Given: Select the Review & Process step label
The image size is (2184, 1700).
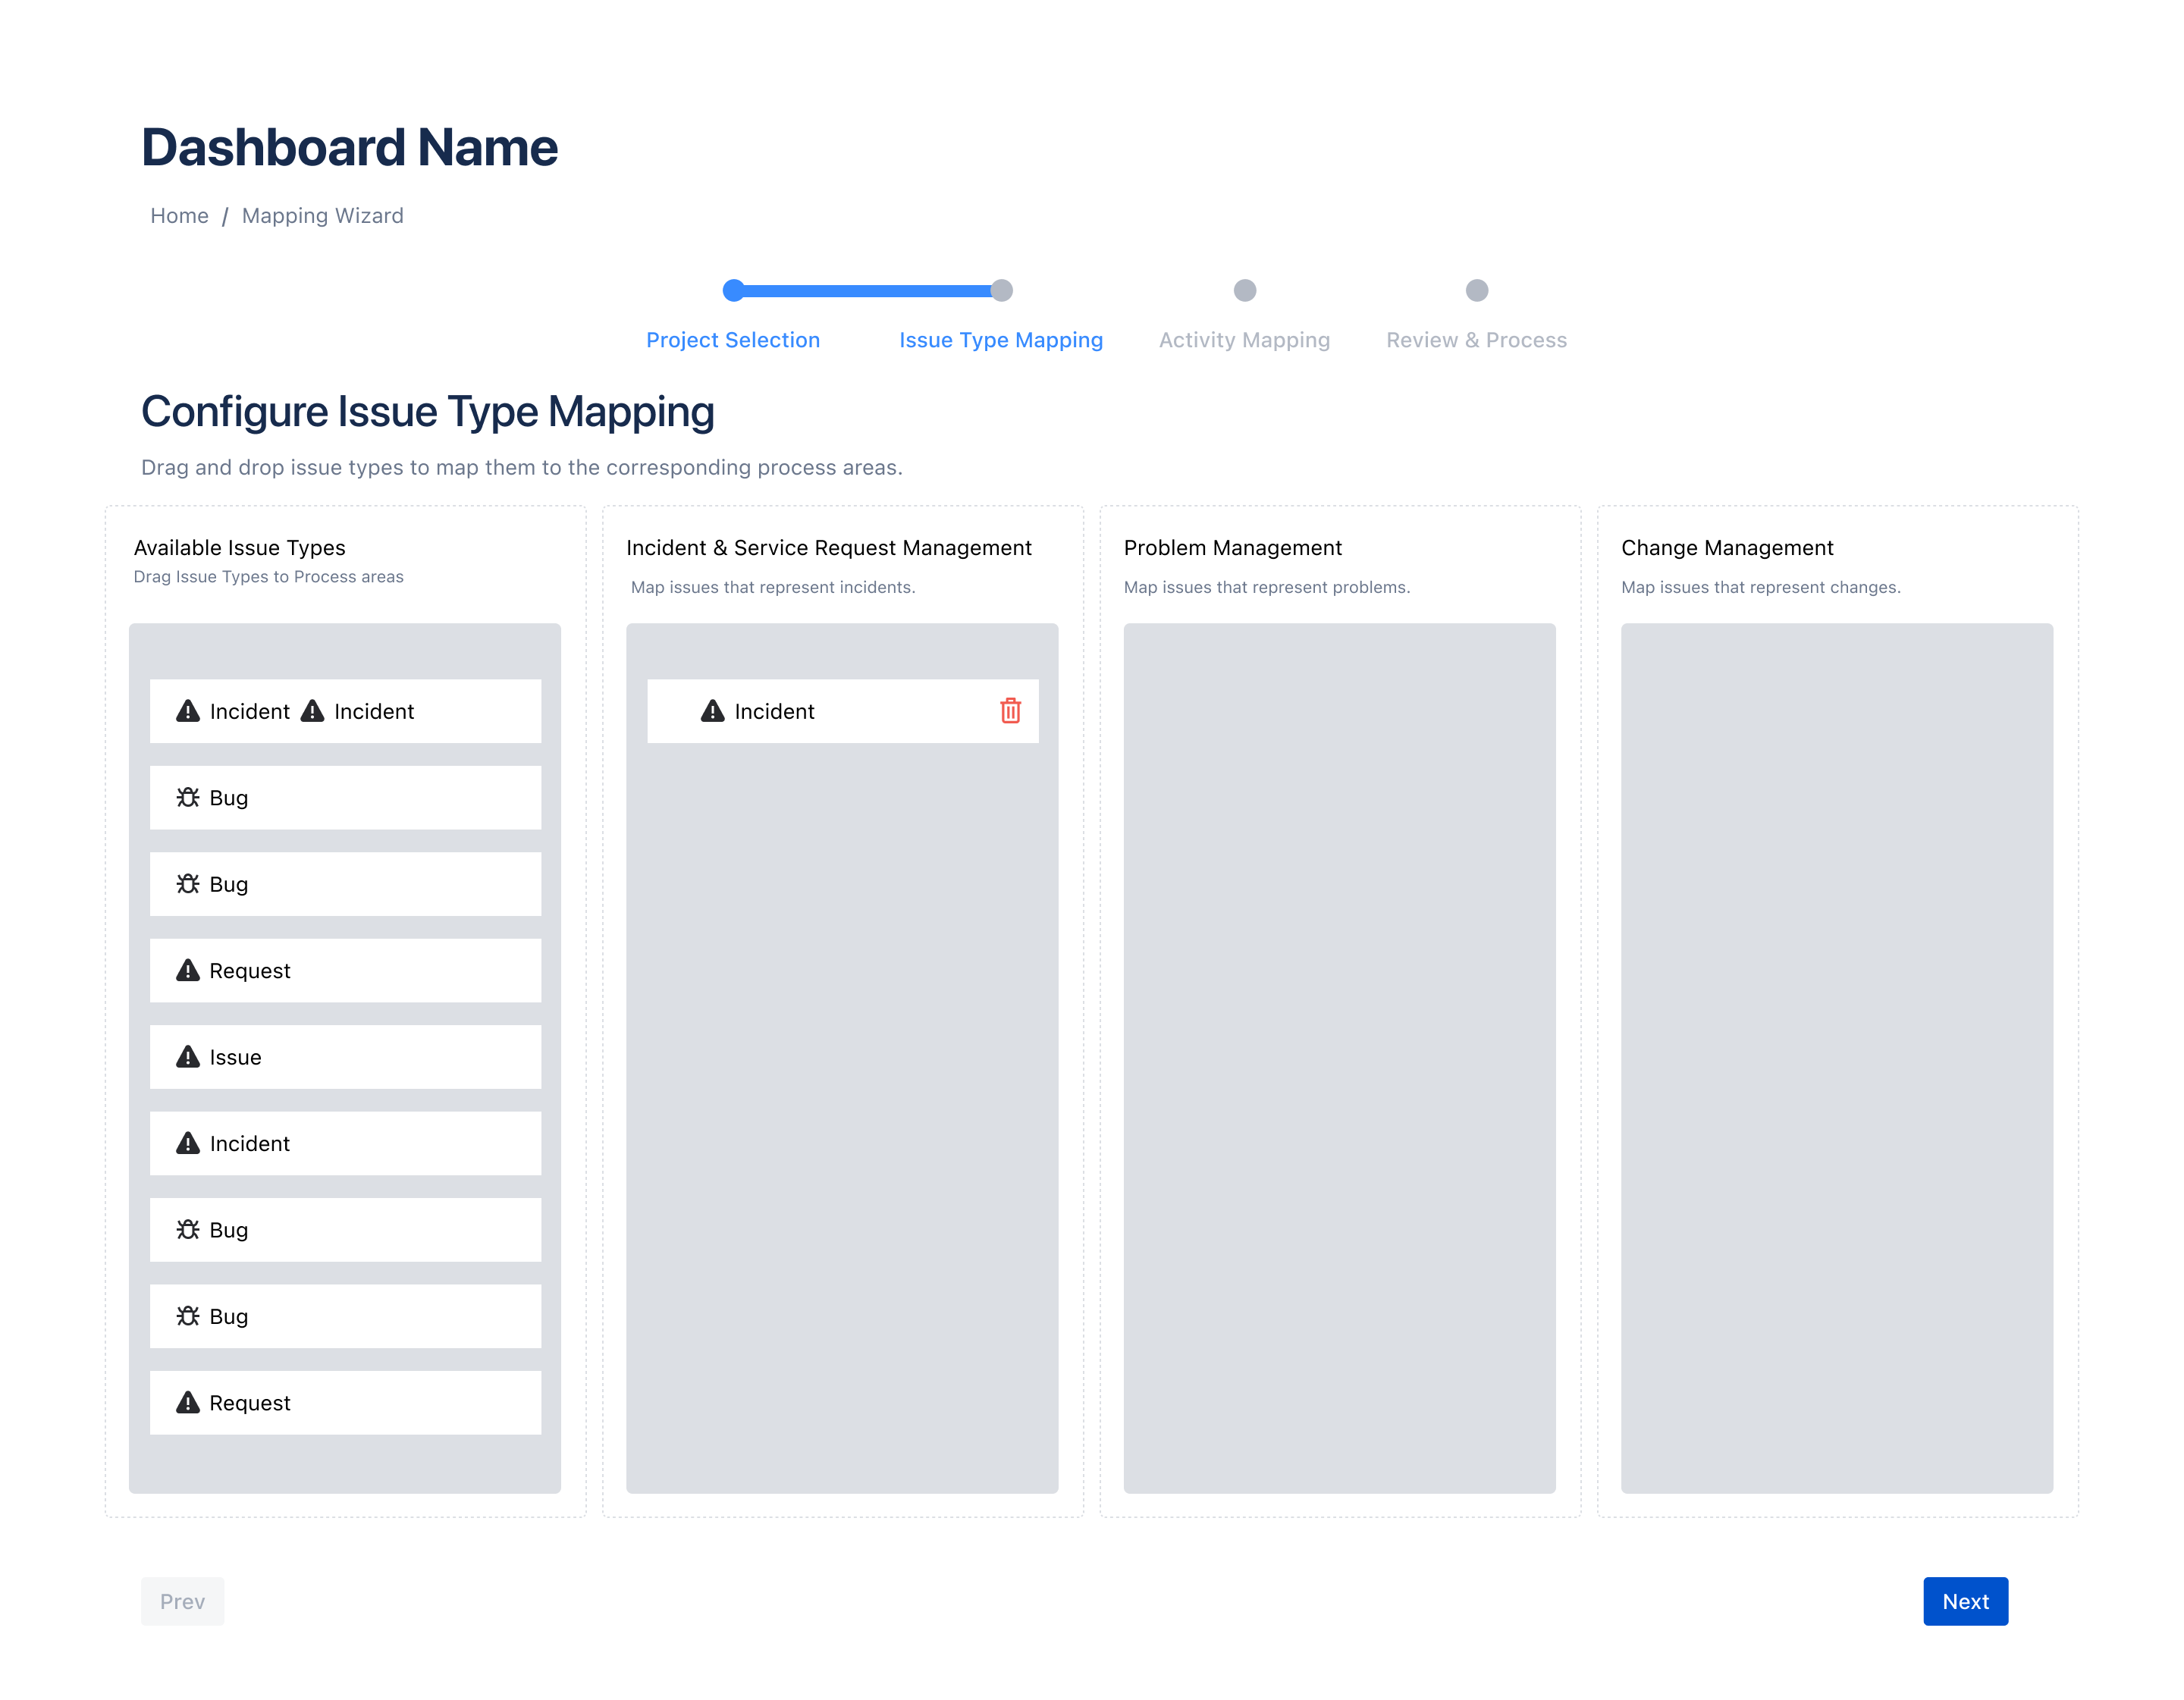Looking at the screenshot, I should coord(1476,340).
